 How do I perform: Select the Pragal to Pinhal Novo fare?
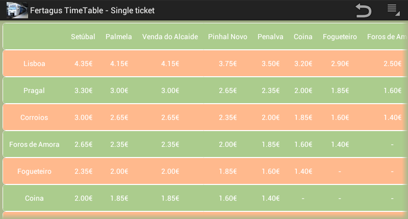[x=227, y=90]
